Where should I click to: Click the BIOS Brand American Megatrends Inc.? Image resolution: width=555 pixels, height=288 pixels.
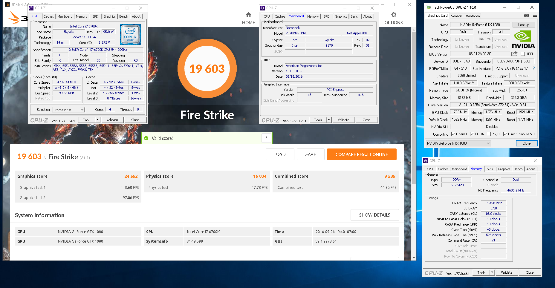329,66
